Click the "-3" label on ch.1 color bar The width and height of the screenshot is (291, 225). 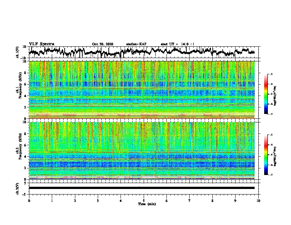click(x=271, y=74)
